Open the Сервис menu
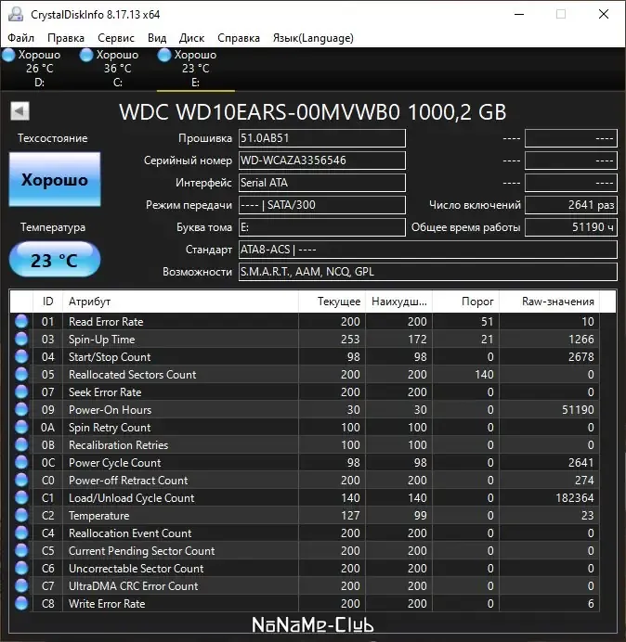Screen dimensions: 626x642 pyautogui.click(x=116, y=38)
